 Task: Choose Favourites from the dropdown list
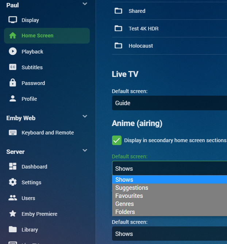pos(169,196)
